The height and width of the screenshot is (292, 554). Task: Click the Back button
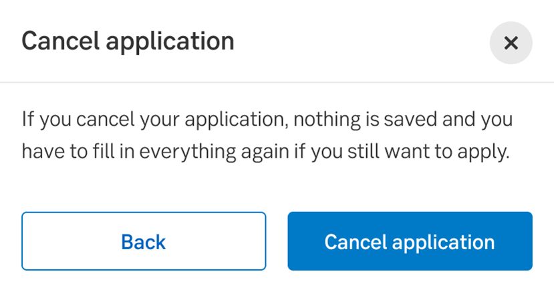(144, 241)
